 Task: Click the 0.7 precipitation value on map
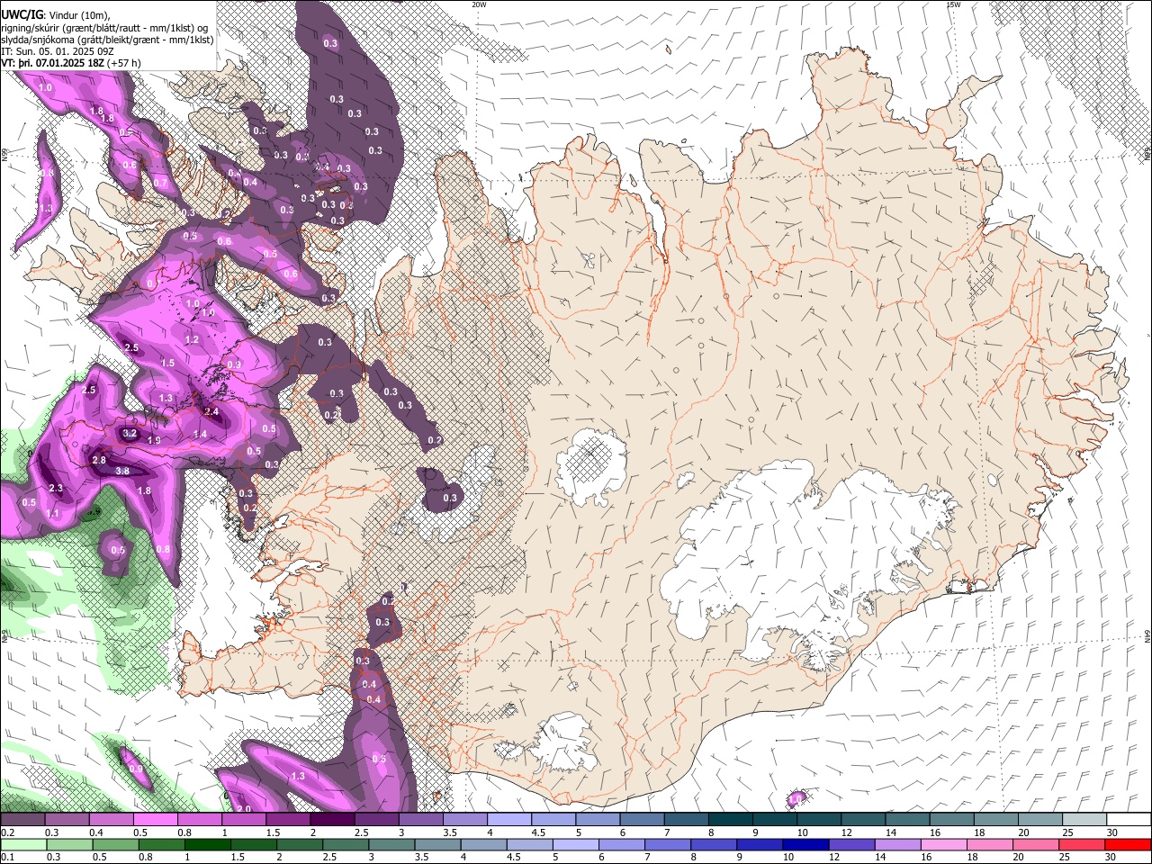coord(160,182)
